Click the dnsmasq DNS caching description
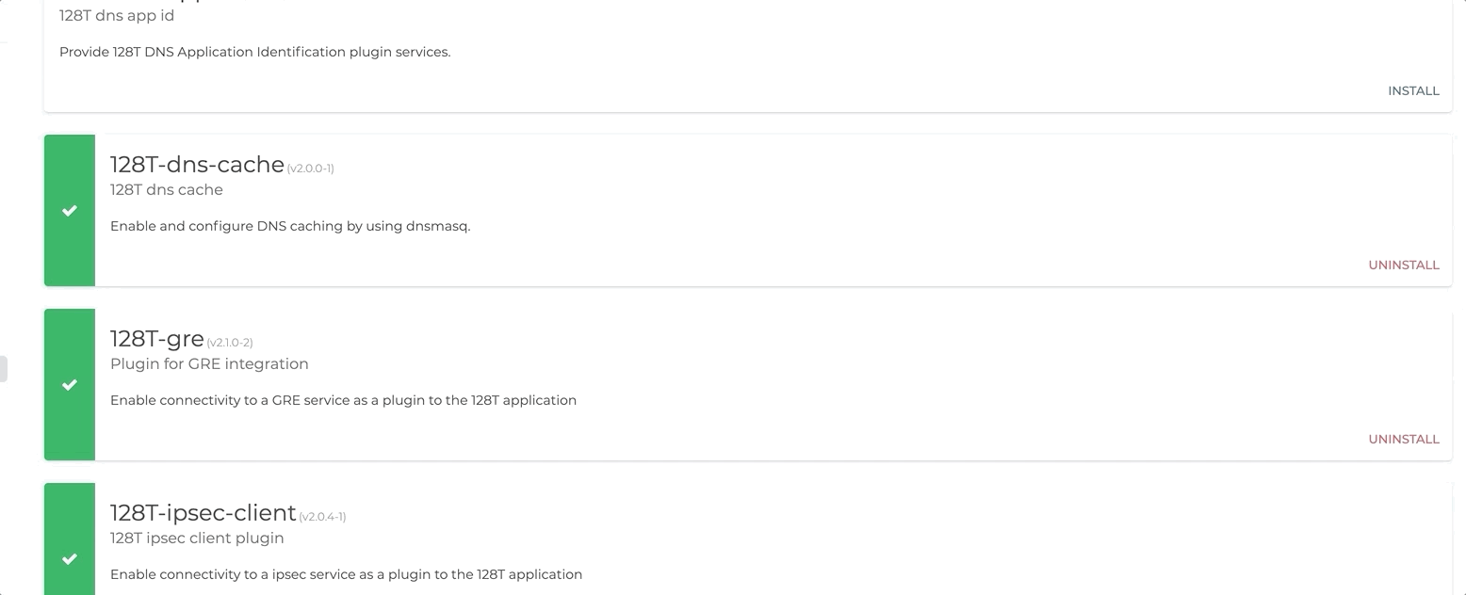The image size is (1466, 595). 290,226
